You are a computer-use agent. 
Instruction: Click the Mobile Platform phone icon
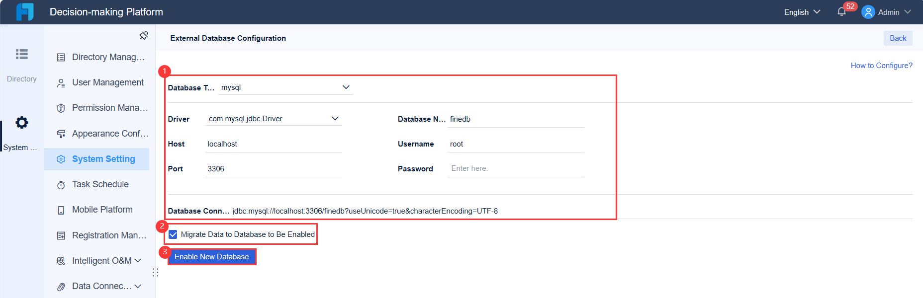click(61, 210)
